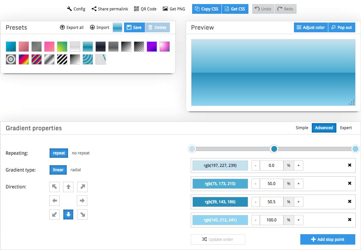Set gradient direction to downward arrow
This screenshot has width=361, height=250.
(68, 214)
